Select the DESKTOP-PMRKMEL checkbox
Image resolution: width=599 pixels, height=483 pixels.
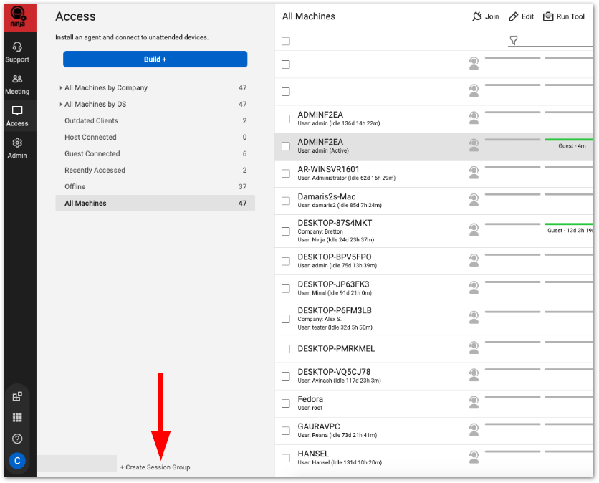[286, 349]
